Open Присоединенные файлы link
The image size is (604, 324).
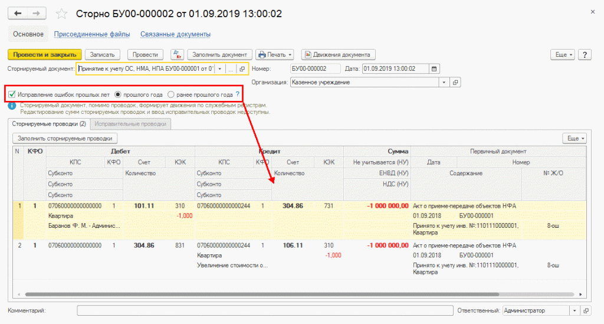[x=91, y=34]
